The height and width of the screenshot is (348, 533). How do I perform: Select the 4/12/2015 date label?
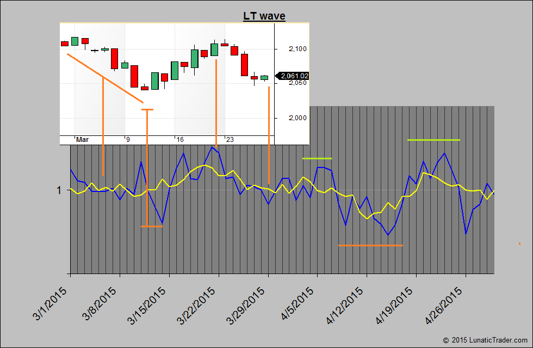click(x=348, y=306)
